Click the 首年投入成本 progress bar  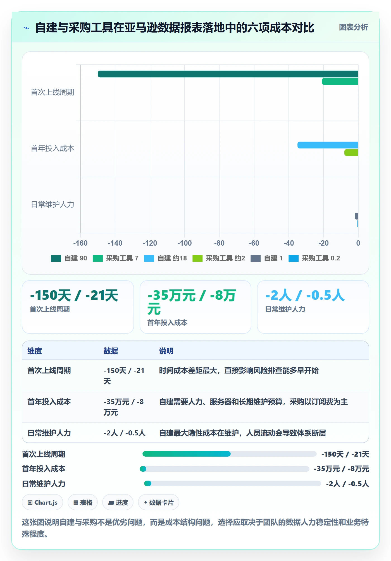[x=225, y=469]
